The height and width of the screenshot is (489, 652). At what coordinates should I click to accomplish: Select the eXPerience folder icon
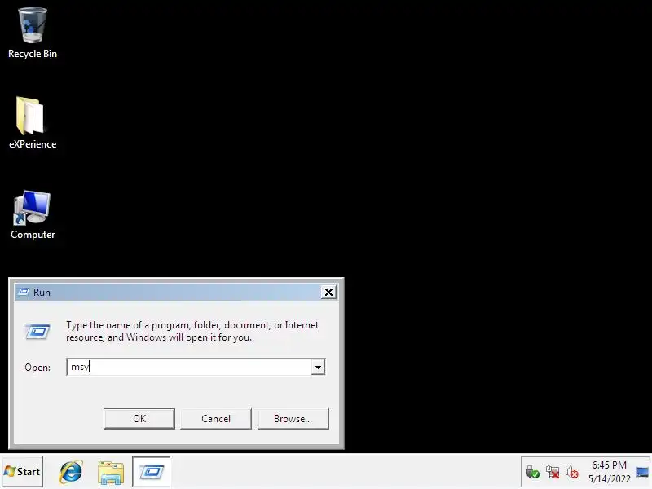coord(33,123)
